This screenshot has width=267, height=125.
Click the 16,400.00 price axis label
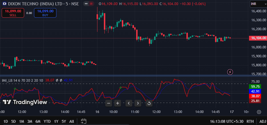click(259, 11)
